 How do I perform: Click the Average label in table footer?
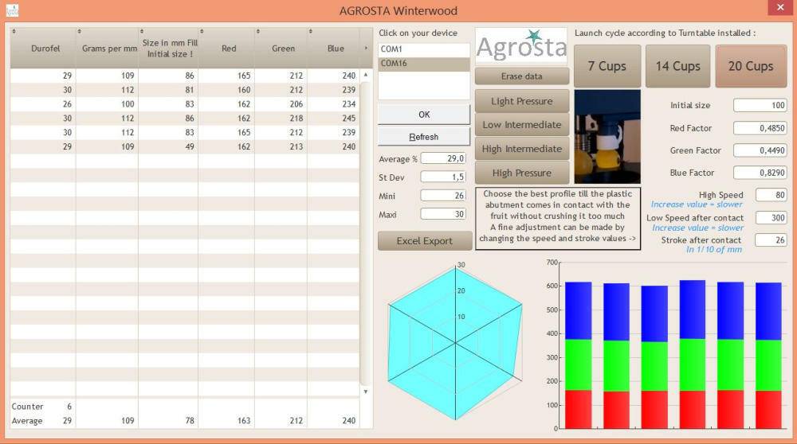coord(27,421)
